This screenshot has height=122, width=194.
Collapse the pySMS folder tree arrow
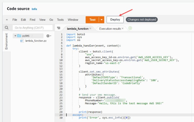tap(15, 36)
